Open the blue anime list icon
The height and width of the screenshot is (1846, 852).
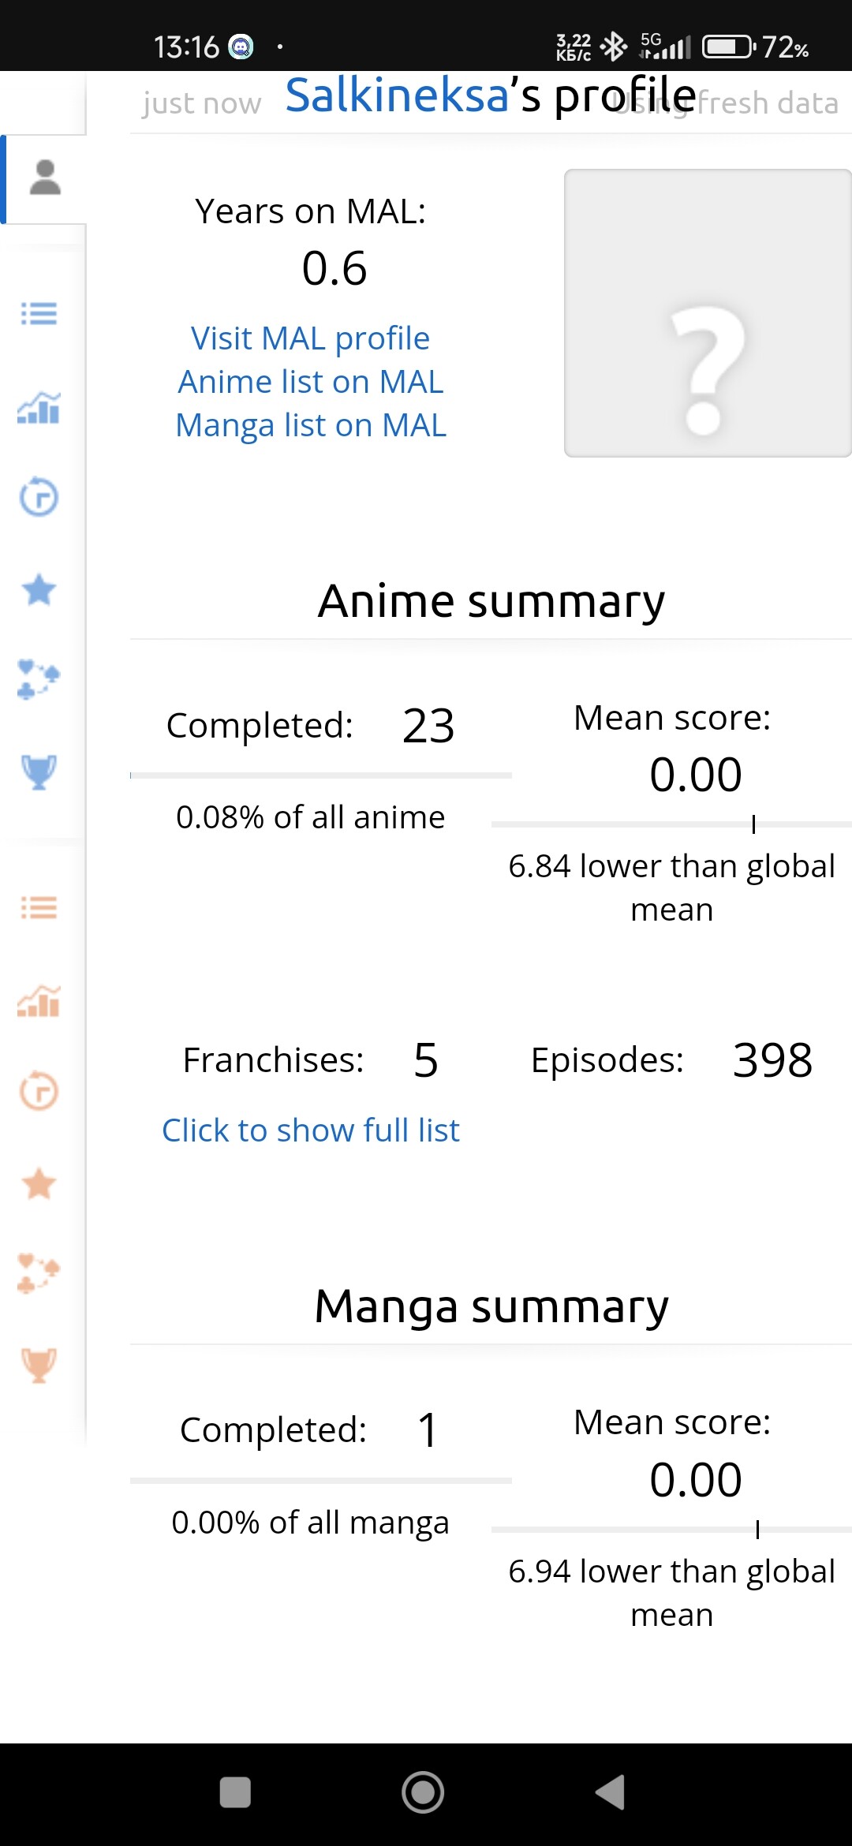[39, 314]
